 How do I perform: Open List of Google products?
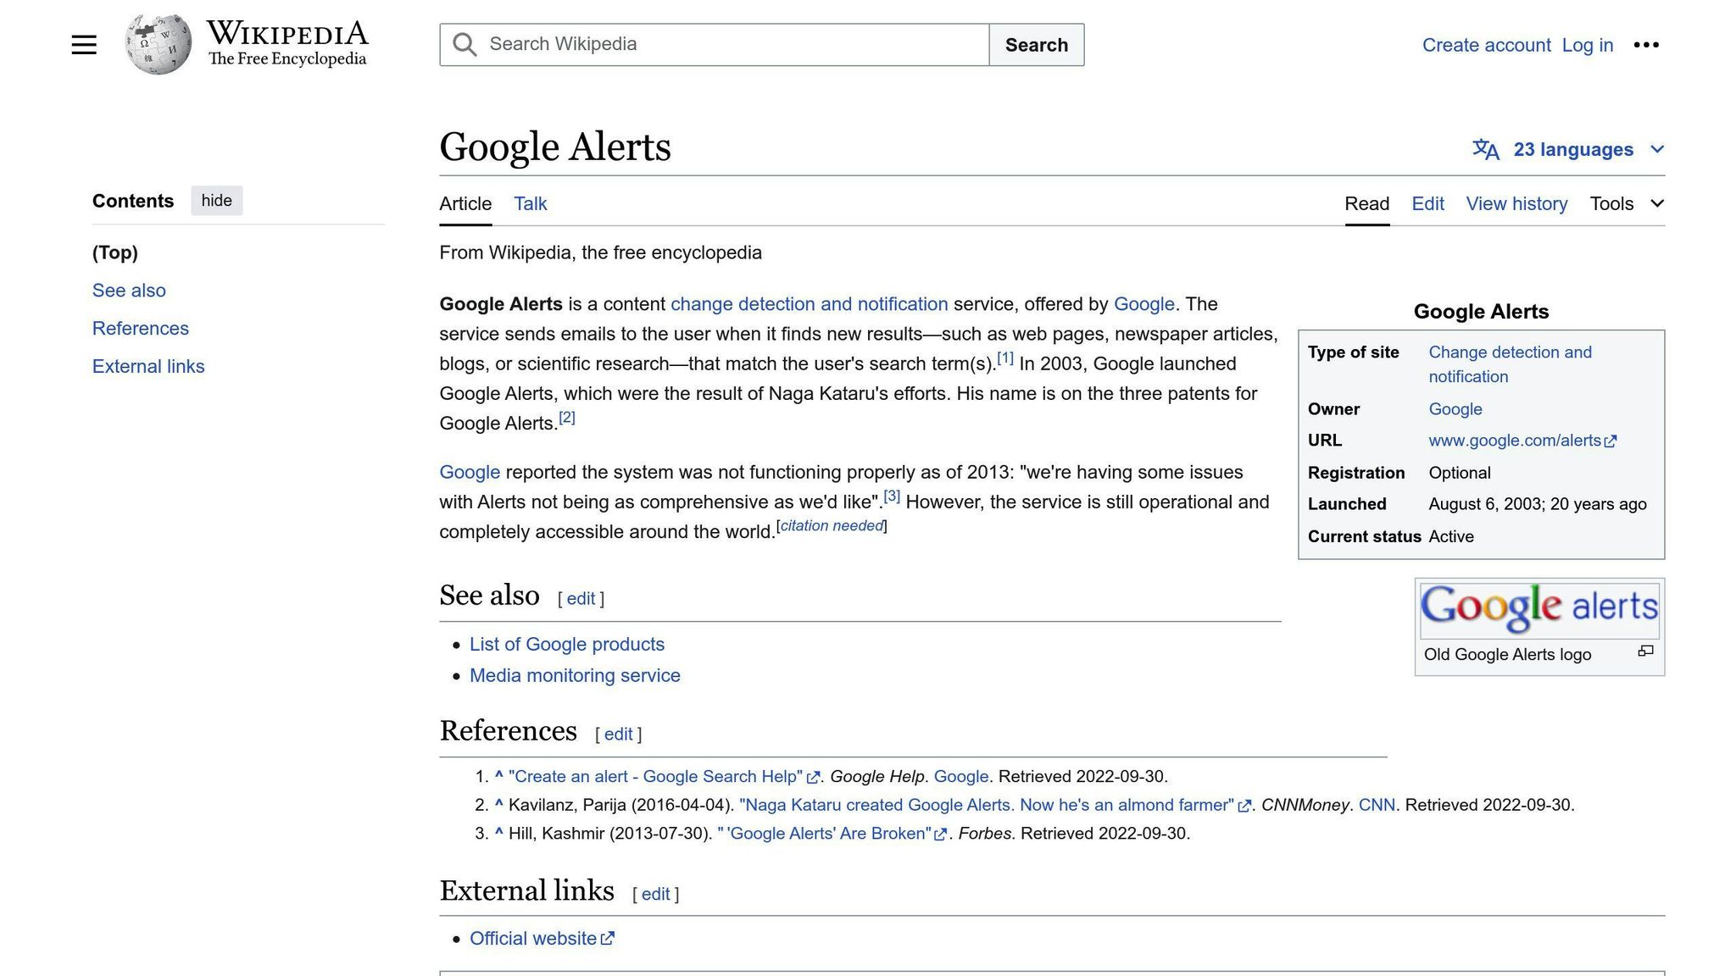[567, 645]
